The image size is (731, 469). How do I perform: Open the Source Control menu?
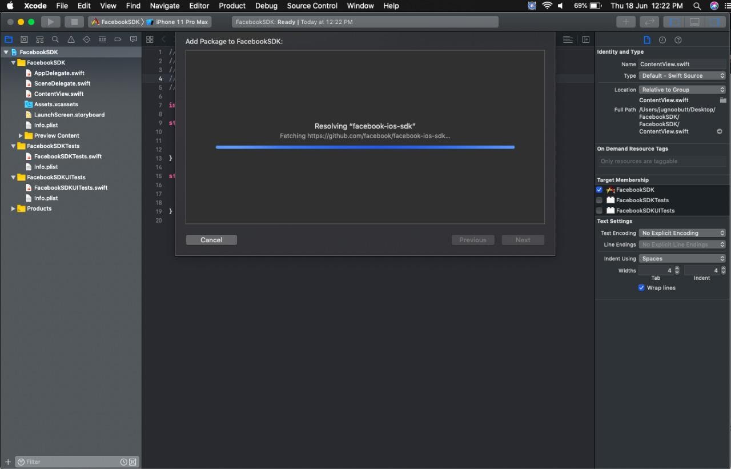[312, 6]
